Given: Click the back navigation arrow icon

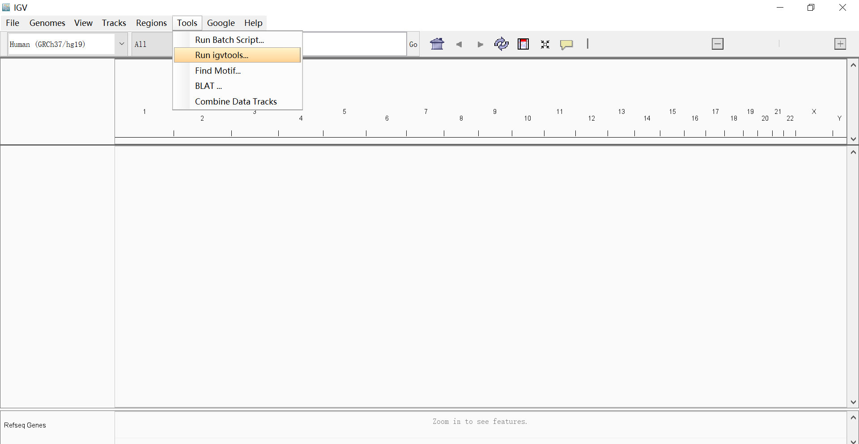Looking at the screenshot, I should 459,44.
